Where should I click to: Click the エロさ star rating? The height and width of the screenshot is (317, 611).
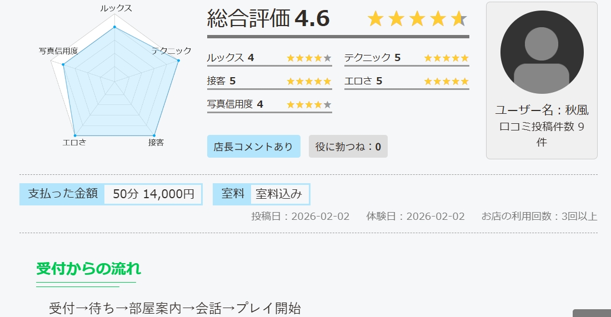[446, 81]
